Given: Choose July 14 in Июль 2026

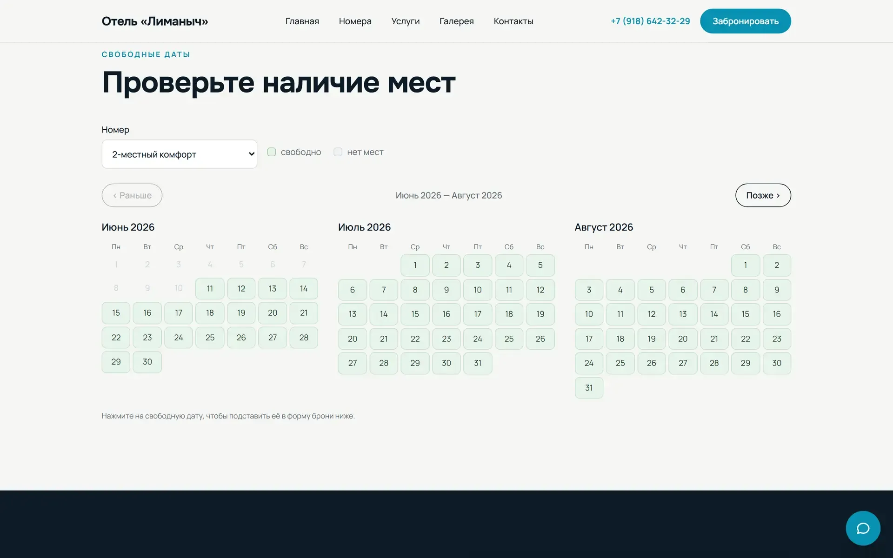Looking at the screenshot, I should (x=384, y=314).
